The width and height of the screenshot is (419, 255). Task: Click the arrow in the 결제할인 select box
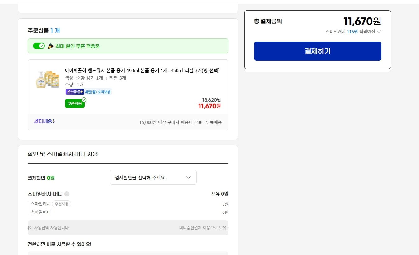(188, 178)
